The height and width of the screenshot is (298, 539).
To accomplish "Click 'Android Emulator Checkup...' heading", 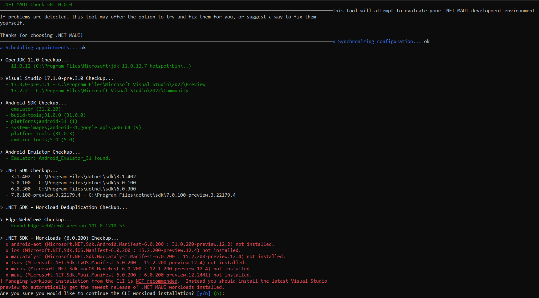I will (x=43, y=152).
